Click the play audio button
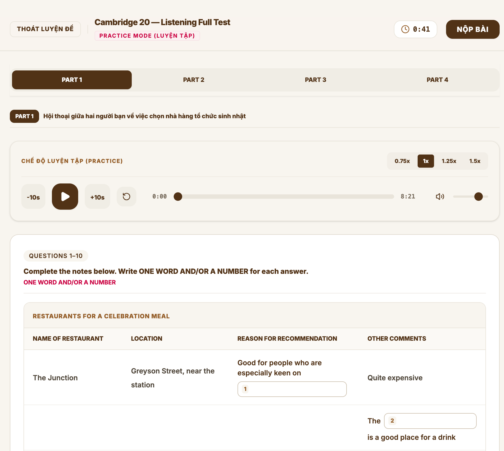Viewport: 504px width, 451px height. [65, 197]
